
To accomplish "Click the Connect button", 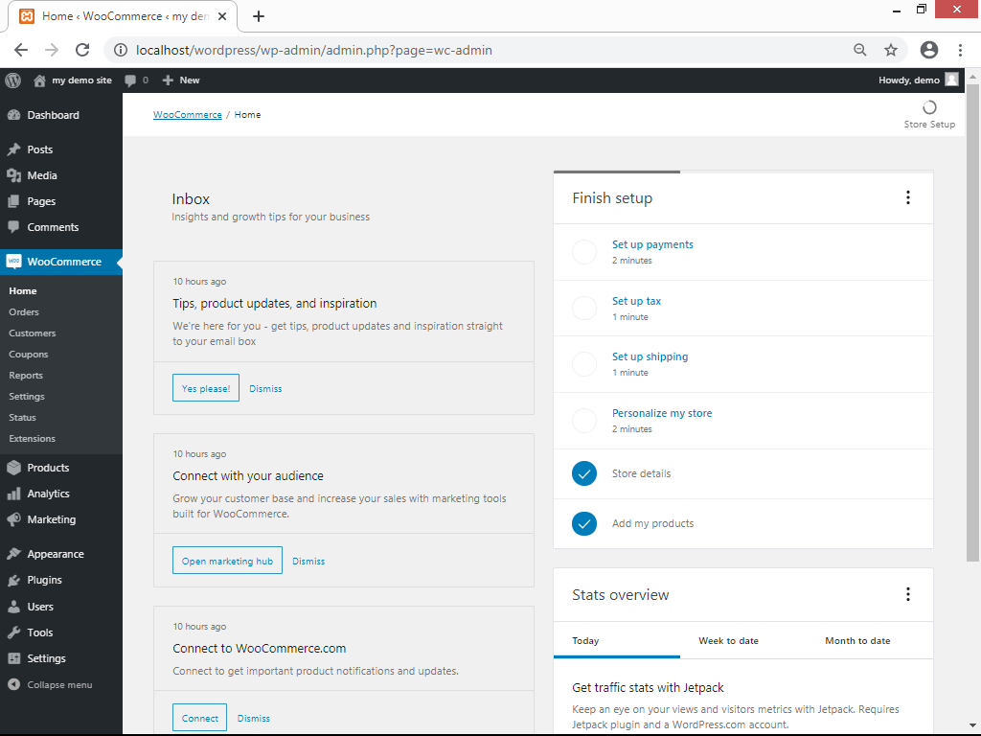I will click(199, 718).
